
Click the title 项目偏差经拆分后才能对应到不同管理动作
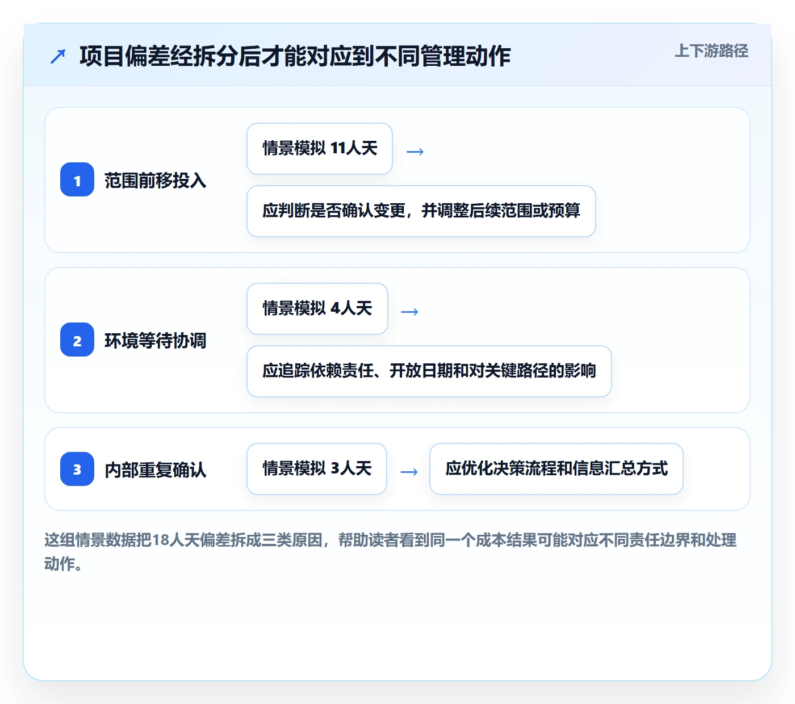(295, 56)
